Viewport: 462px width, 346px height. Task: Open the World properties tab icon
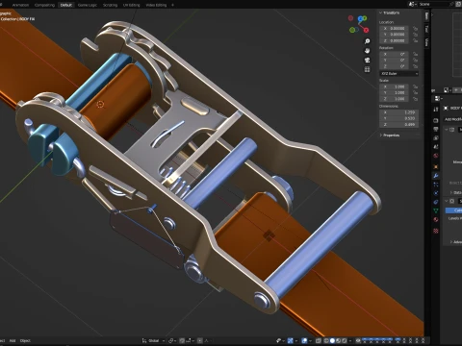pos(436,156)
